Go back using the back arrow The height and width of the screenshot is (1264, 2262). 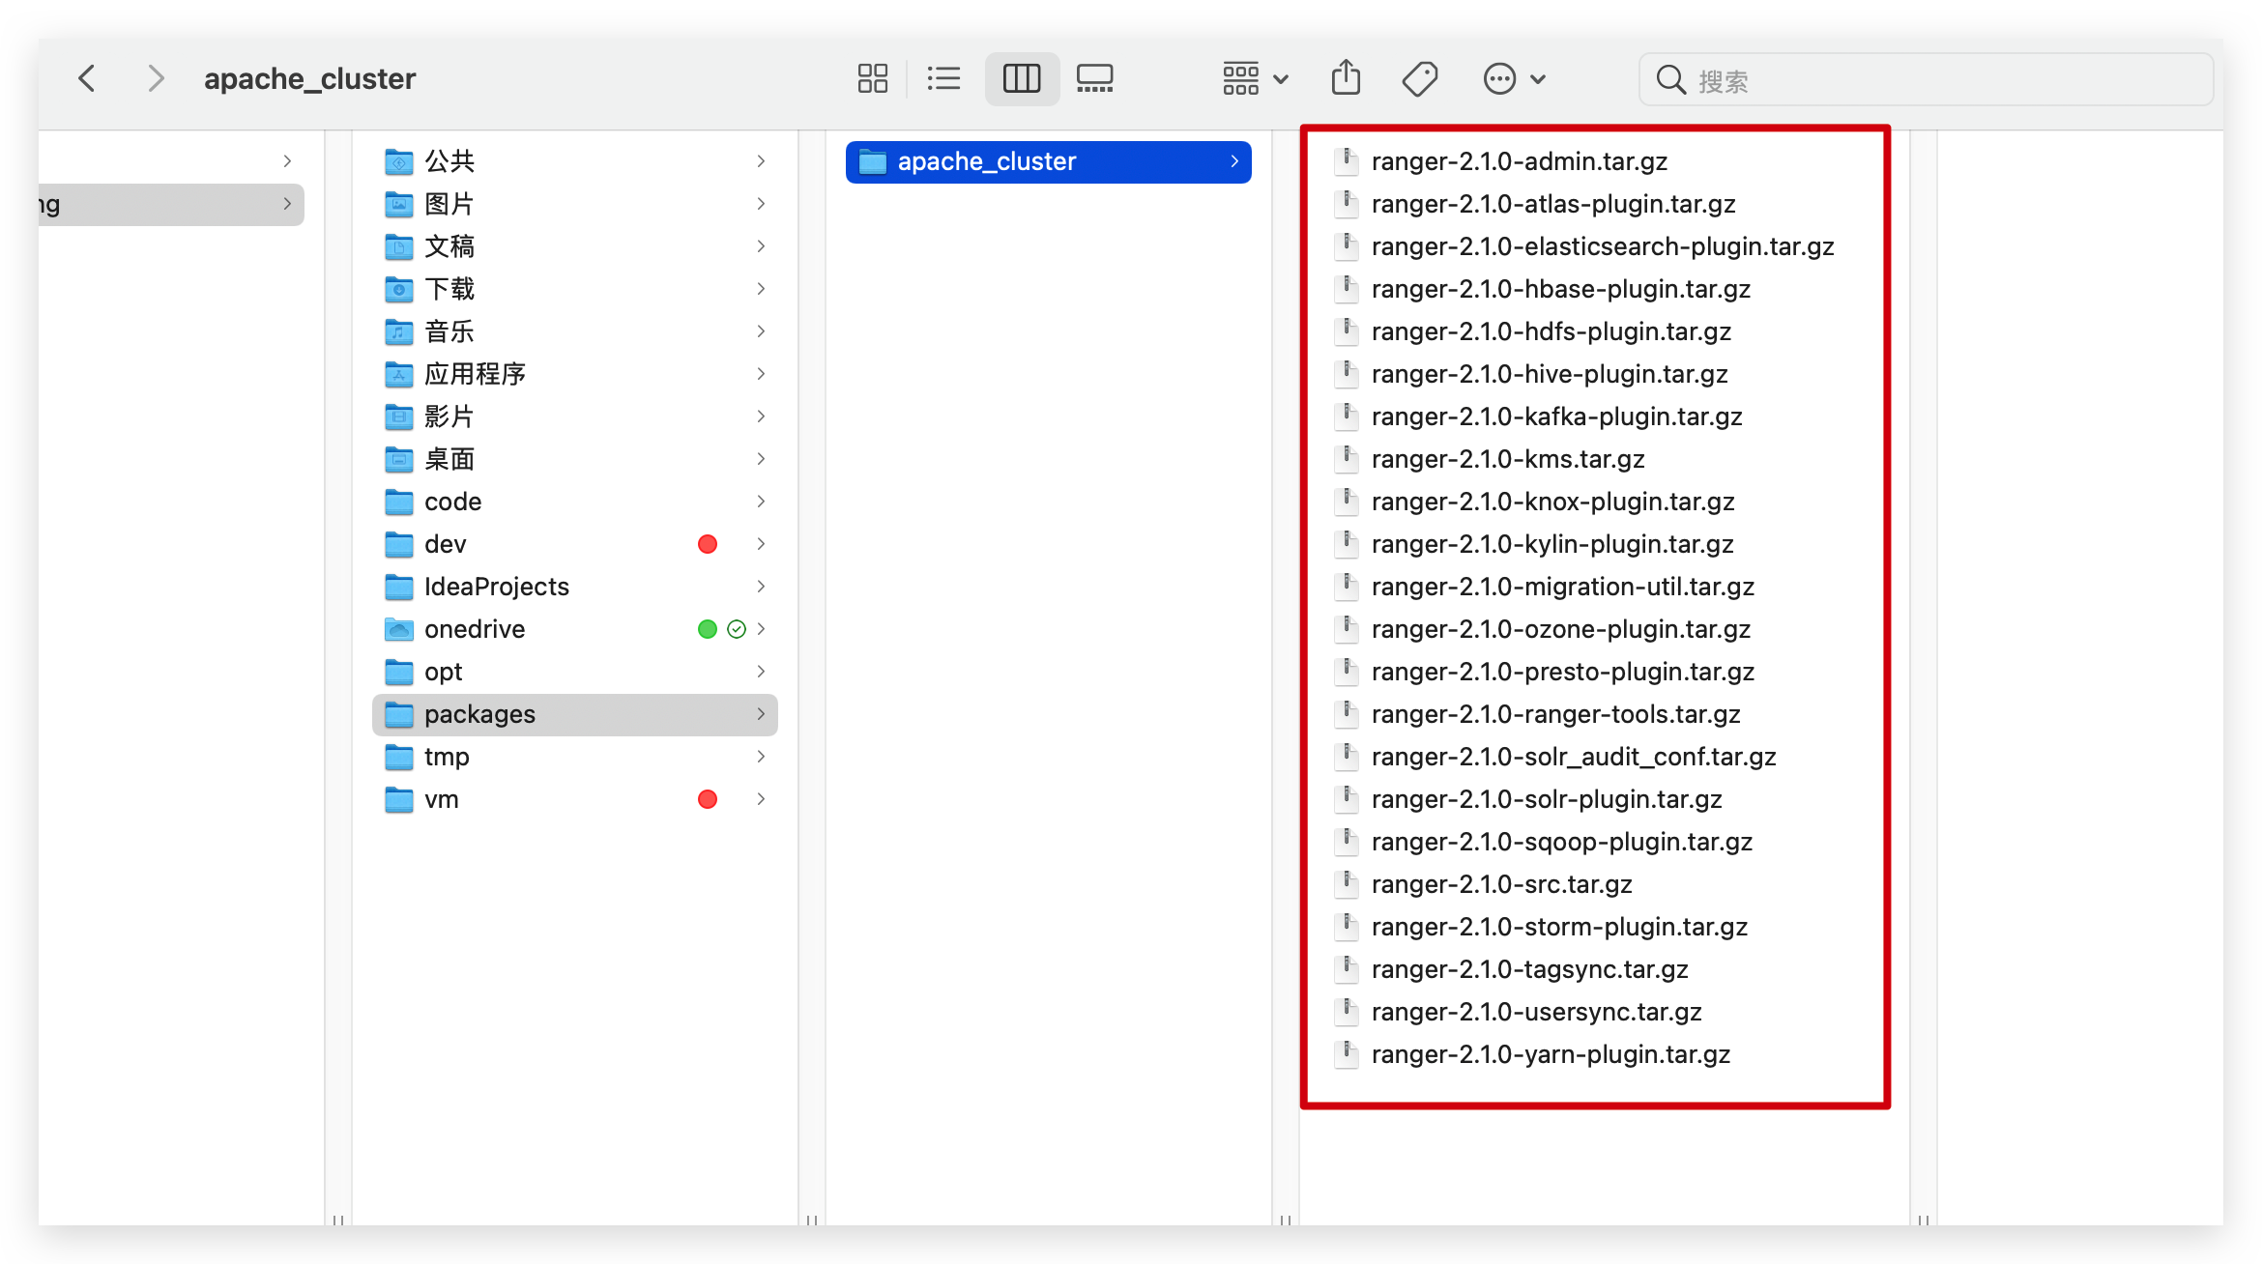[x=86, y=78]
